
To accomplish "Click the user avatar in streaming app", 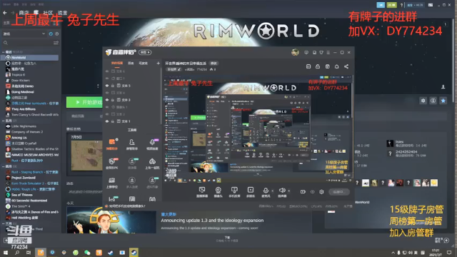I will point(295,52).
